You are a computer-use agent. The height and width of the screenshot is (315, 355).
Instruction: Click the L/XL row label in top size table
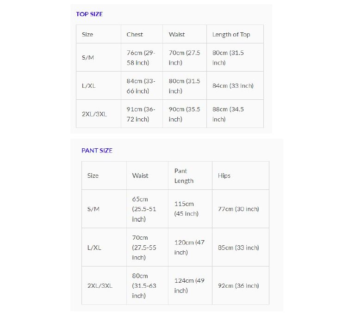click(88, 85)
